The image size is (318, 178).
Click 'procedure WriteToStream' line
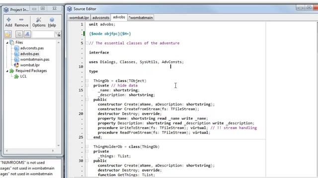[x=177, y=128]
